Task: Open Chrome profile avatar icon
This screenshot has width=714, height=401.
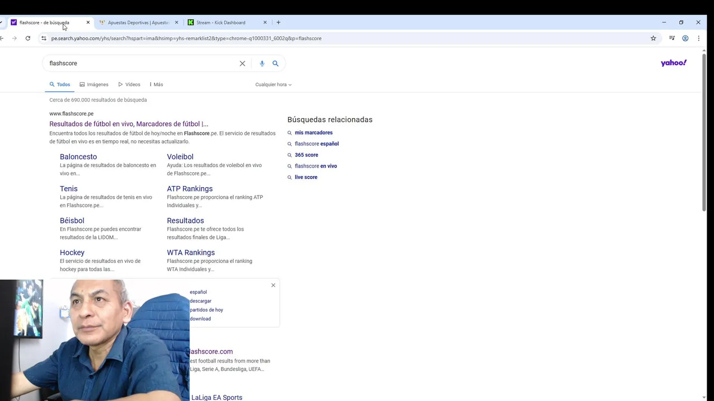Action: click(x=685, y=38)
